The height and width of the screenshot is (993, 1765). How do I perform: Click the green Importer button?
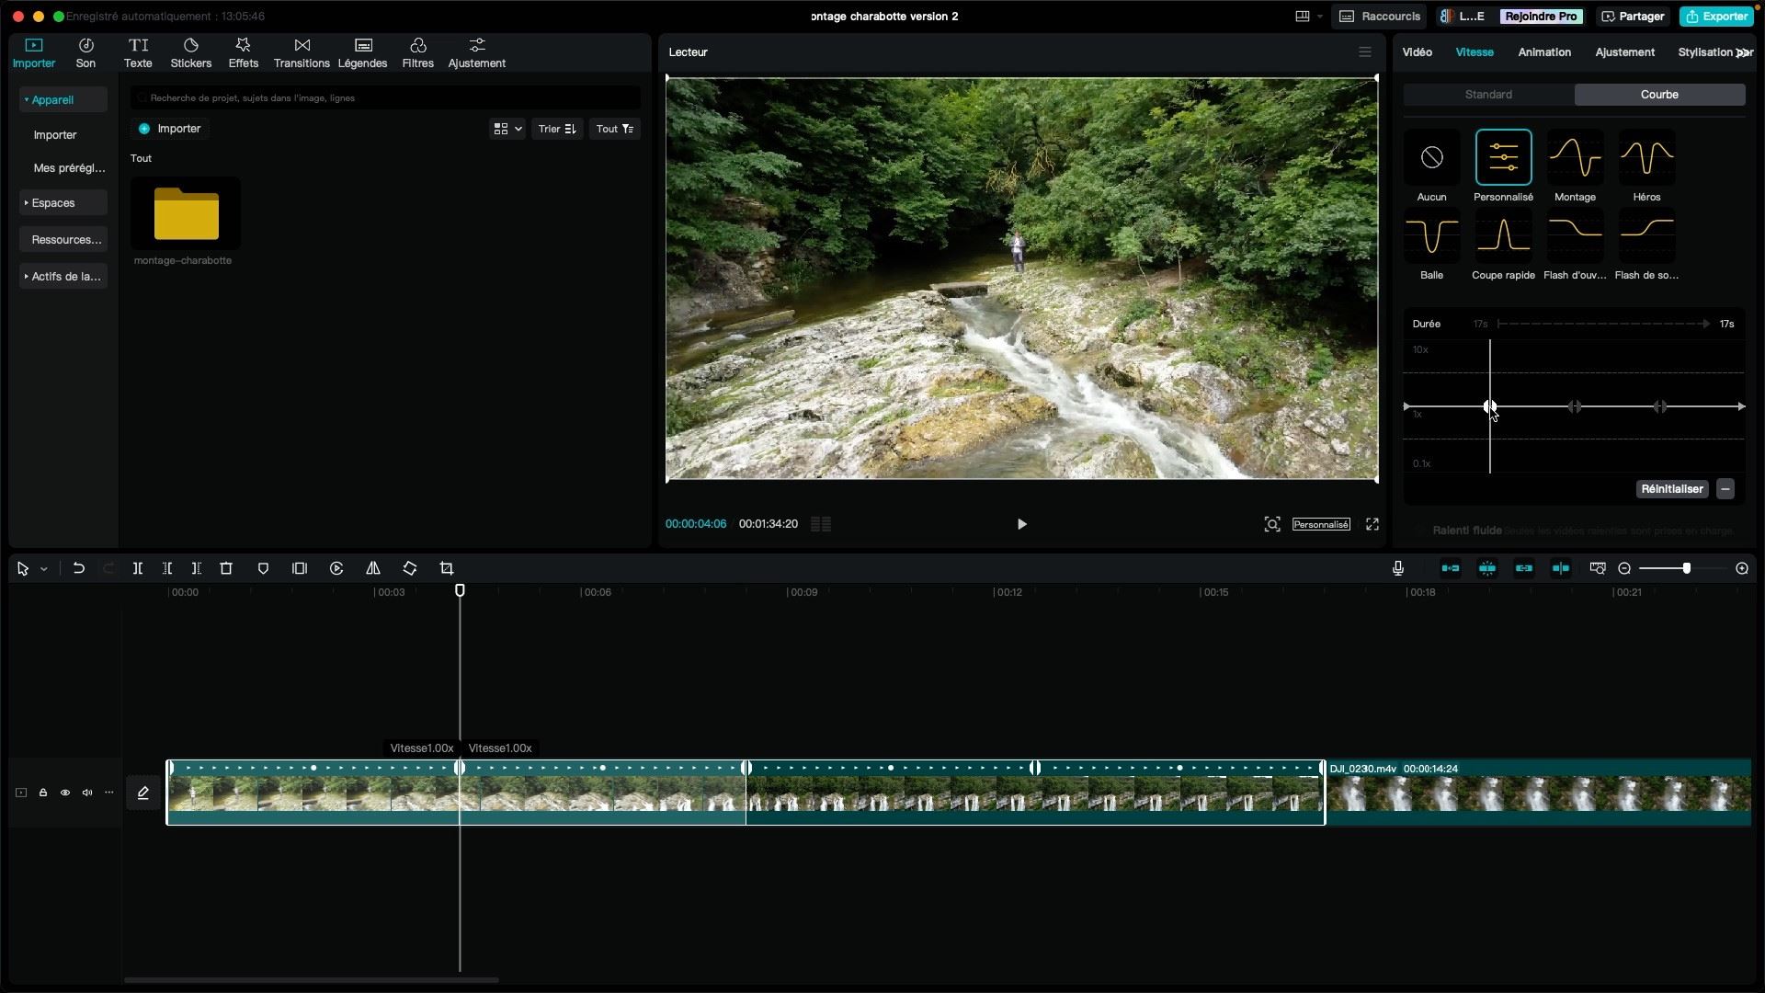(170, 129)
